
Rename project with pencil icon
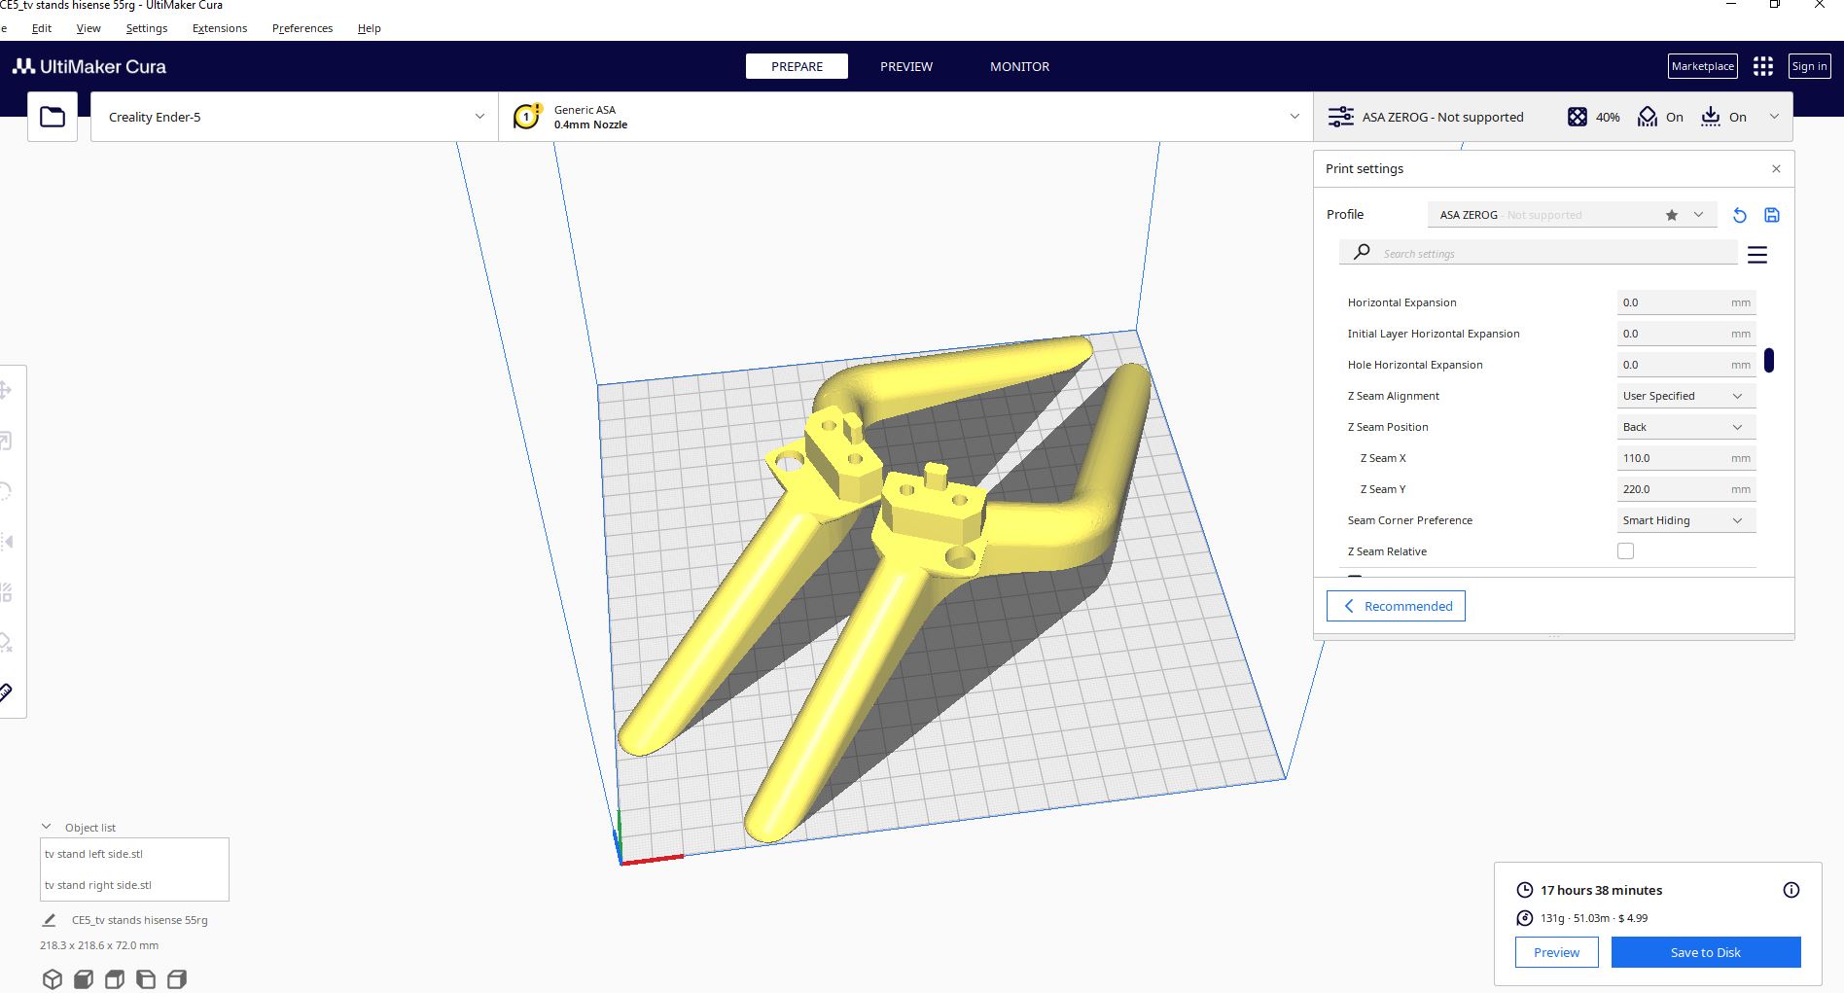(49, 920)
